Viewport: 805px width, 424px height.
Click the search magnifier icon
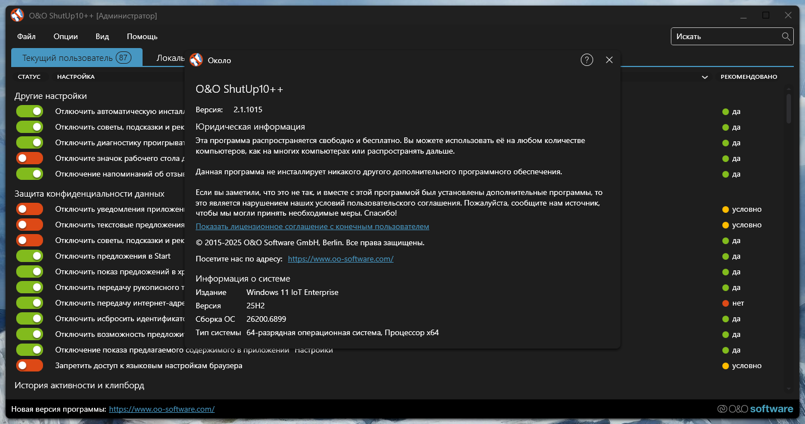(x=786, y=36)
